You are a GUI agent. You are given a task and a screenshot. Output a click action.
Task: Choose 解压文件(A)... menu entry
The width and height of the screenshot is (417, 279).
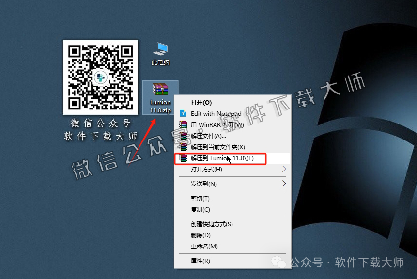click(232, 136)
